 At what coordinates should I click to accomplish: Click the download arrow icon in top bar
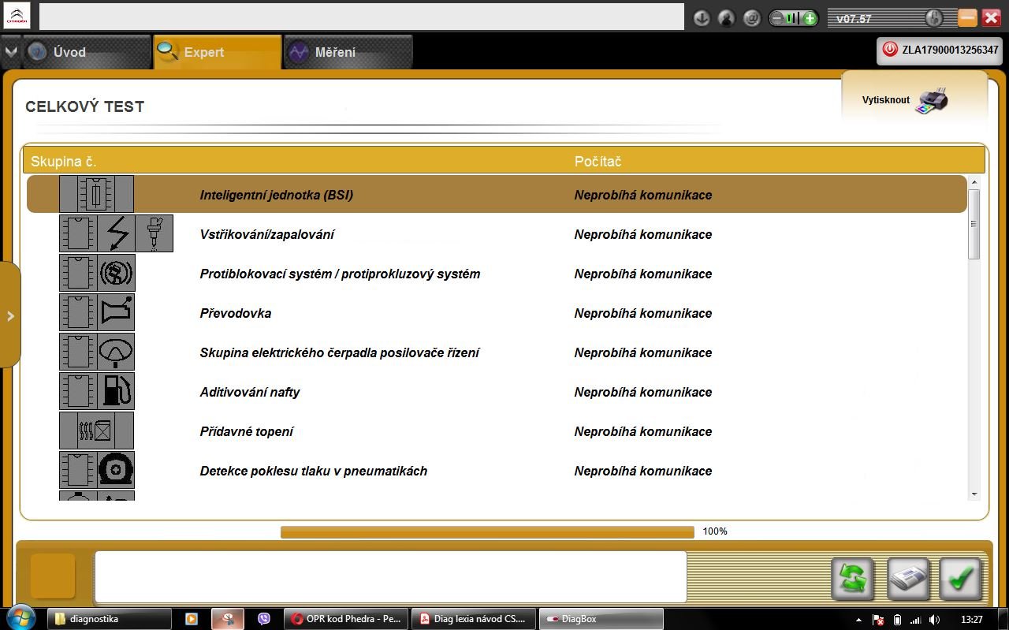point(702,18)
